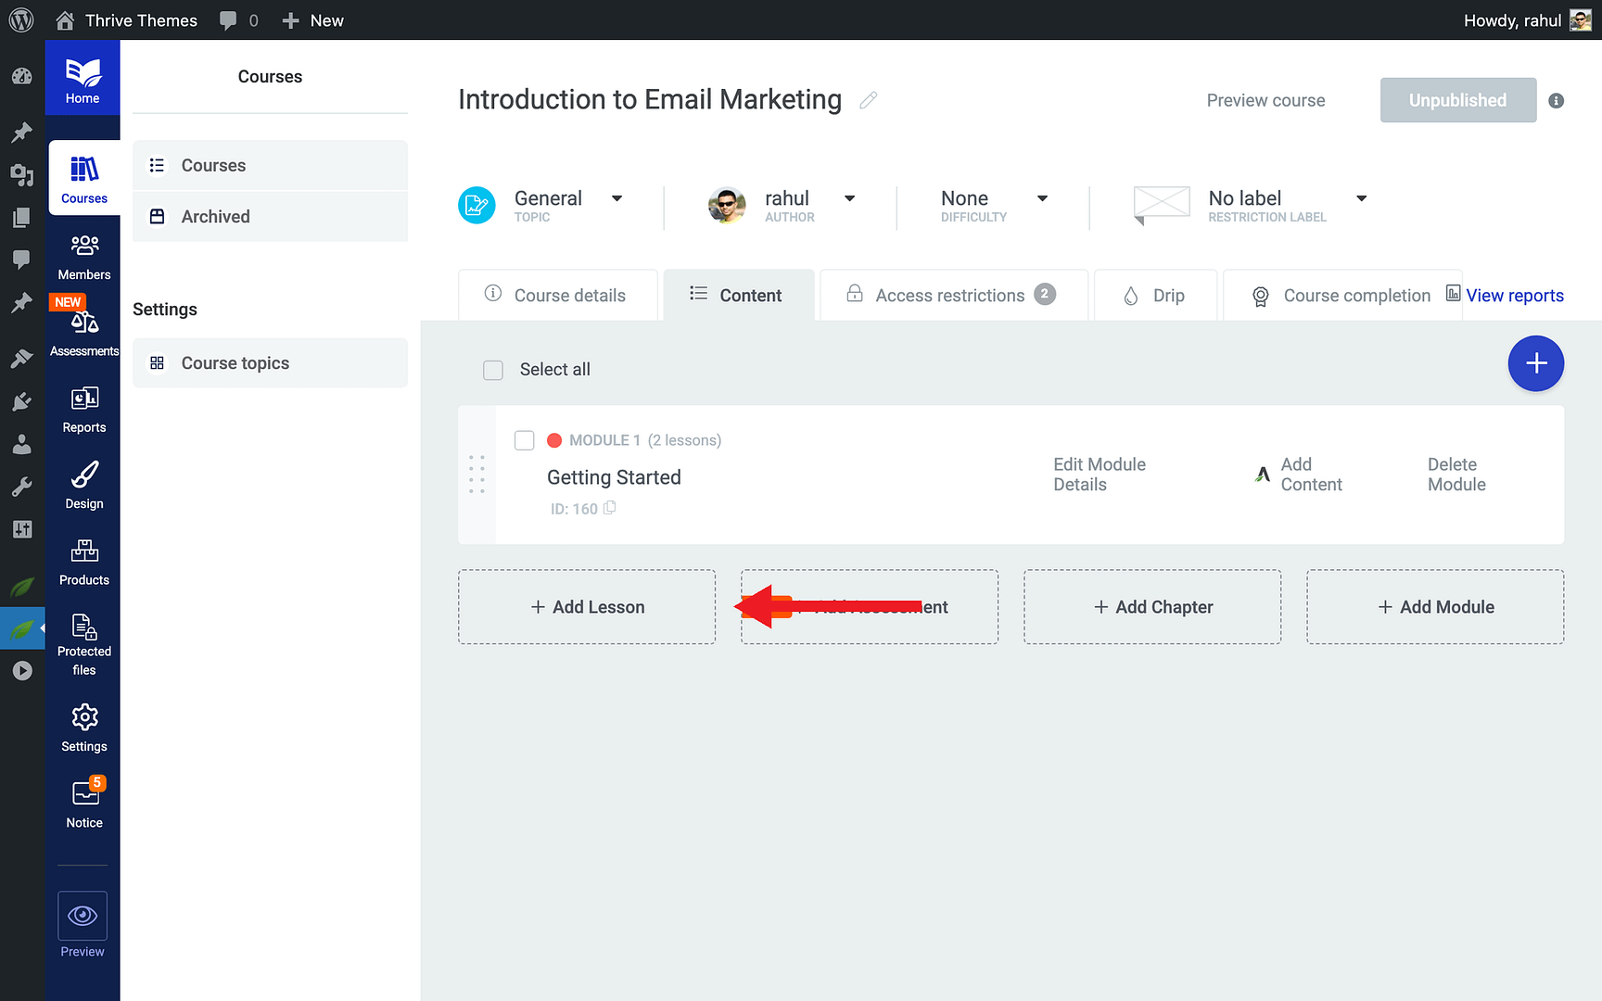Open the Members section in Thrive sidebar
This screenshot has height=1001, width=1602.
click(83, 255)
